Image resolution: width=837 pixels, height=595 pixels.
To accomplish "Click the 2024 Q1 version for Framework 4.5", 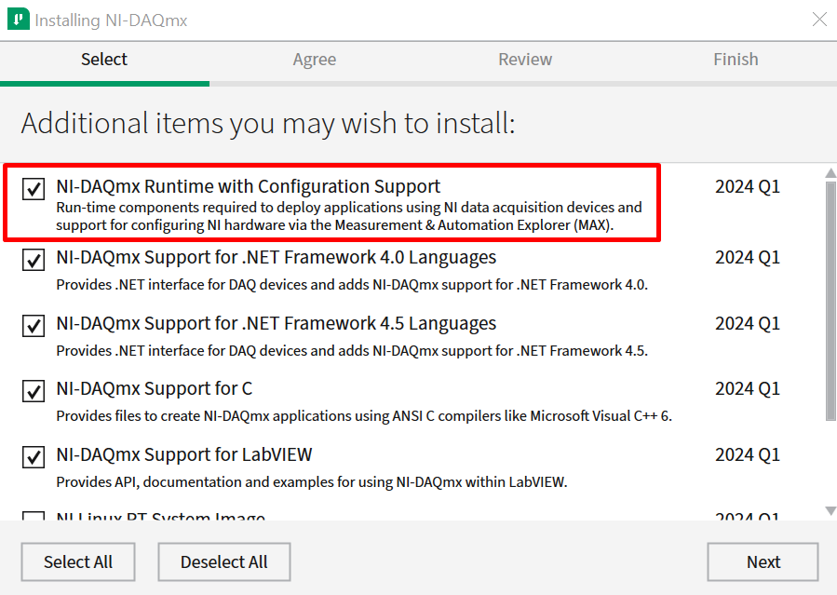I will pos(748,323).
